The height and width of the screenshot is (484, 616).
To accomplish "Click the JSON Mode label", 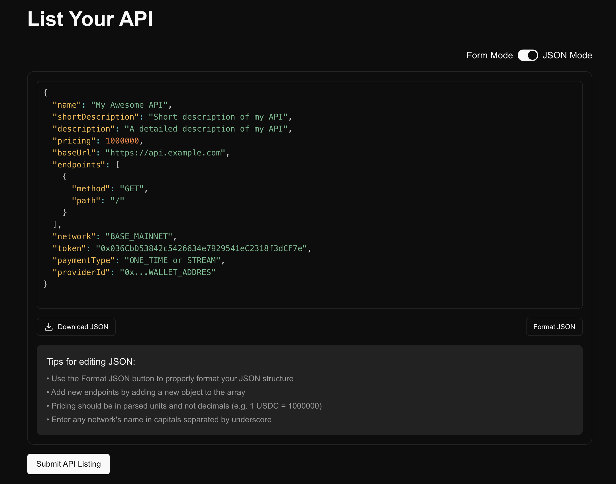I will click(567, 55).
